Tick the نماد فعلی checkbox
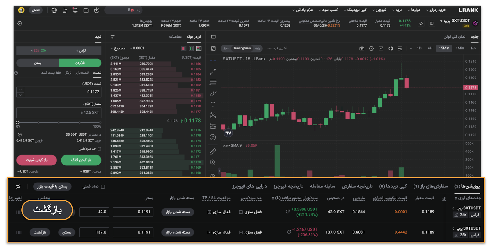The width and height of the screenshot is (488, 247). point(103,187)
